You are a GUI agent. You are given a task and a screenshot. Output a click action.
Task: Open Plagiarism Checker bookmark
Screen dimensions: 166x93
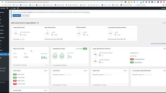[140, 5]
